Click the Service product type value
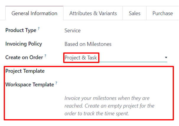The height and width of the screenshot is (126, 179). pos(73,30)
